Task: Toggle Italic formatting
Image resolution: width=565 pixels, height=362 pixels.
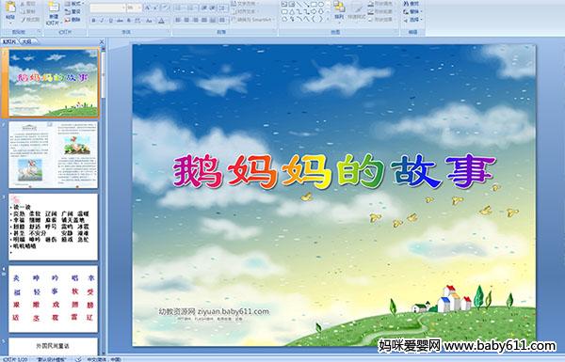Action: (102, 21)
